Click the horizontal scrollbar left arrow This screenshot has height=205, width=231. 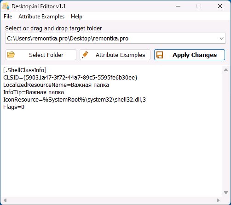click(x=5, y=200)
